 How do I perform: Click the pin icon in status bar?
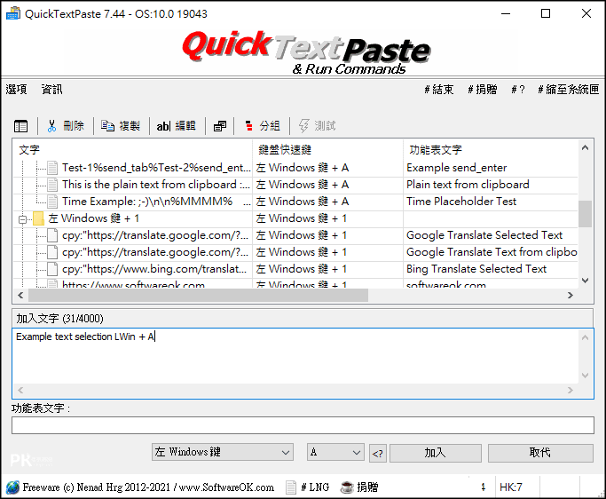click(x=483, y=487)
